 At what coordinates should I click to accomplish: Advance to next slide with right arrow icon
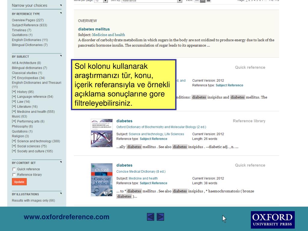point(160,217)
